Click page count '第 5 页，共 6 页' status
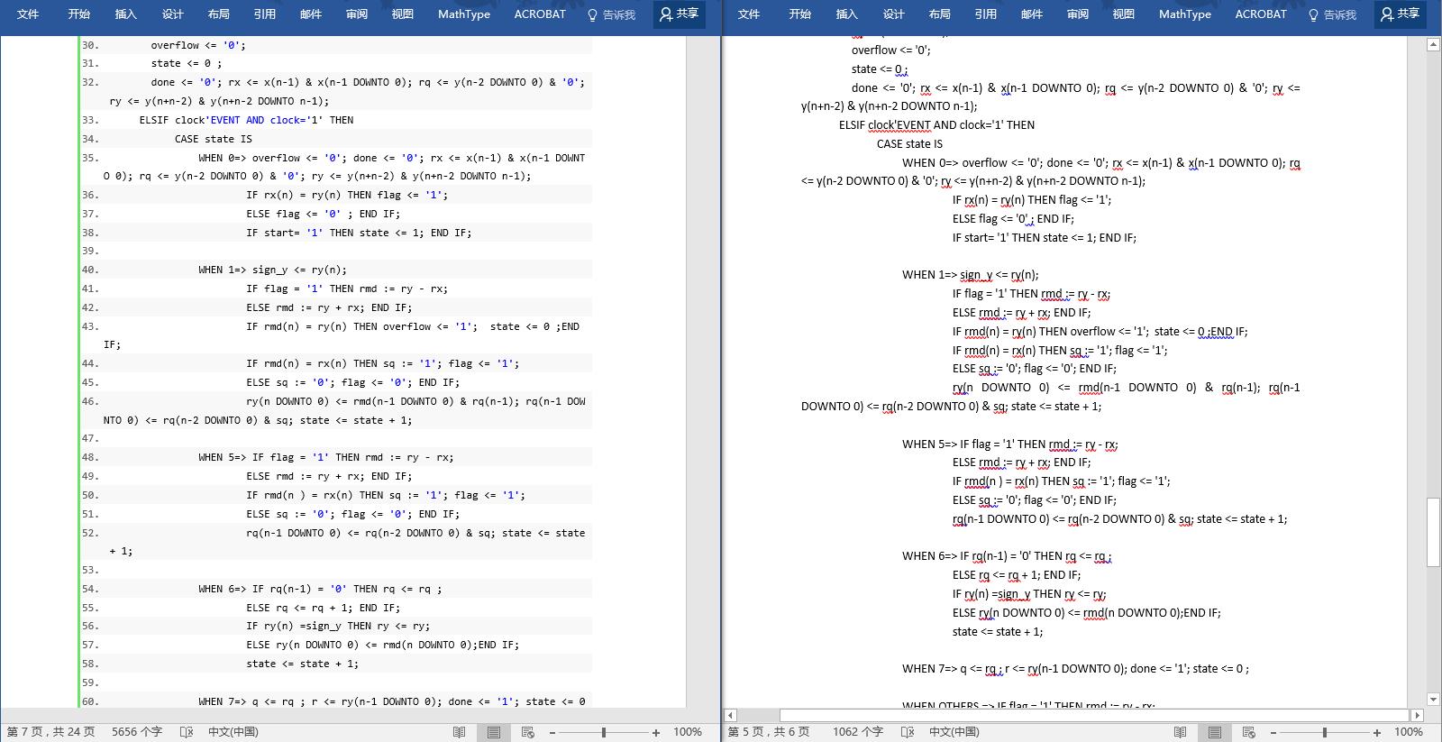1442x742 pixels. tap(769, 732)
